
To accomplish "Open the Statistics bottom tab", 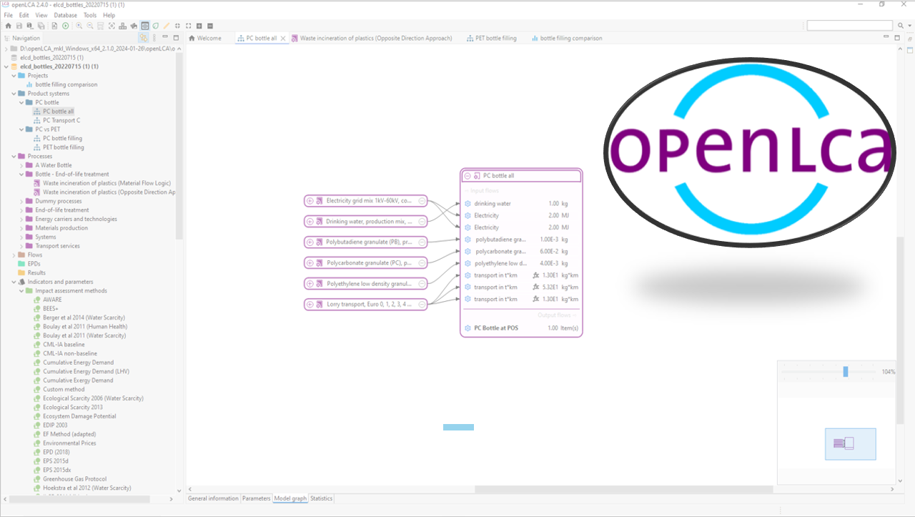I will tap(321, 498).
